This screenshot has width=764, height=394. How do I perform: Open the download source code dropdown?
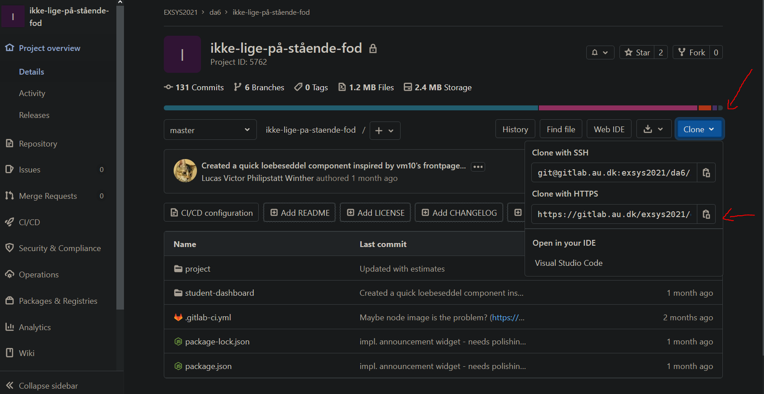click(653, 130)
